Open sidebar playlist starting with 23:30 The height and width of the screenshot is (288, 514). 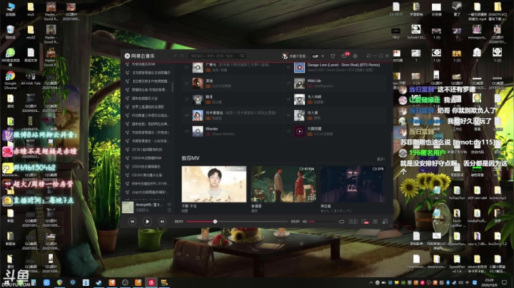[x=147, y=150]
